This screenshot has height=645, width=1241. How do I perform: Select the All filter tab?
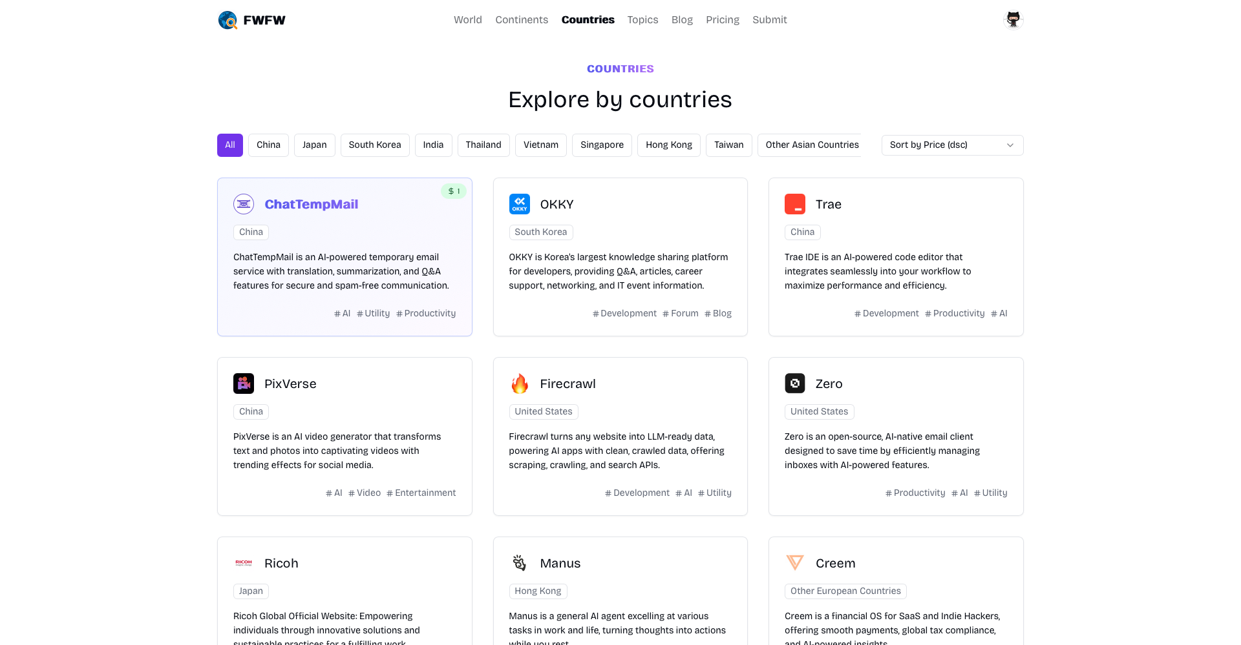click(x=230, y=145)
